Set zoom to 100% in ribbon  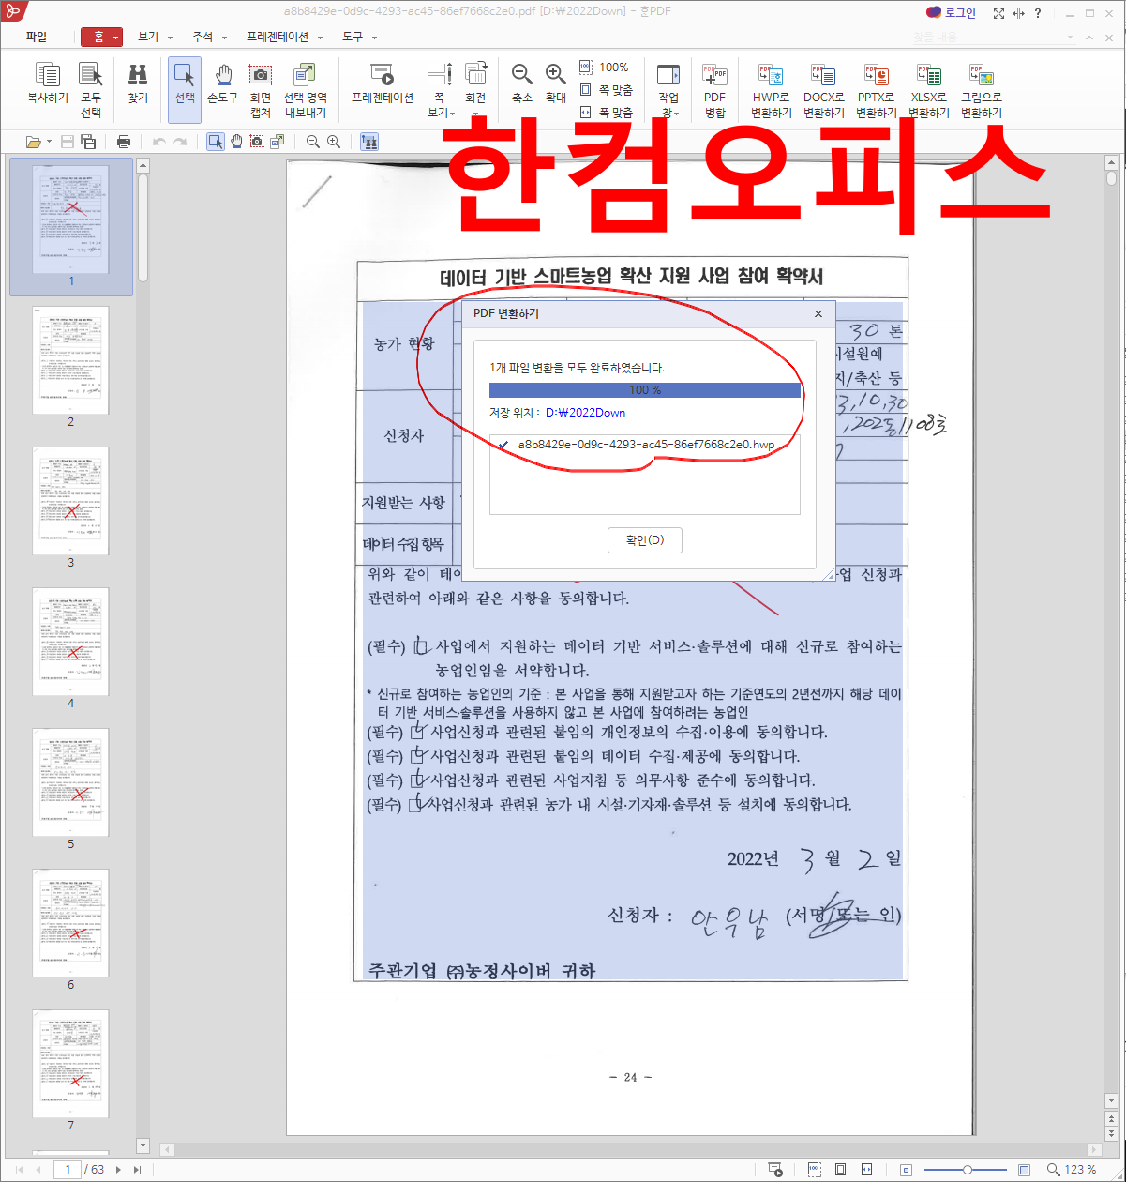[x=605, y=68]
